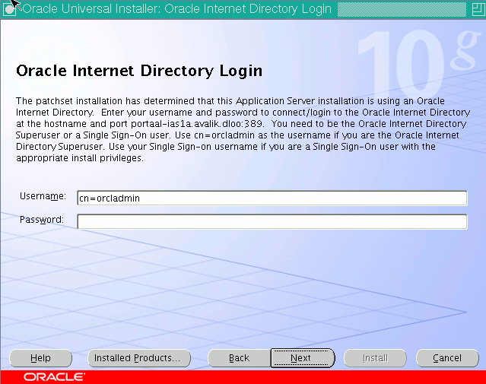The height and width of the screenshot is (384, 486).
Task: Click the Password label
Action: pos(42,220)
